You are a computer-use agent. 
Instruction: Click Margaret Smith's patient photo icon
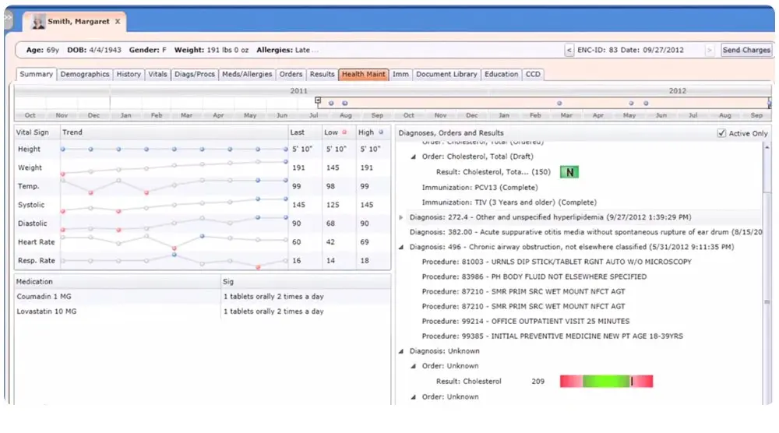coord(38,22)
